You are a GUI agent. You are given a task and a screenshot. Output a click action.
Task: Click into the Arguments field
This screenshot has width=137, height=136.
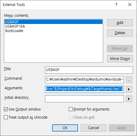[x=84, y=89]
